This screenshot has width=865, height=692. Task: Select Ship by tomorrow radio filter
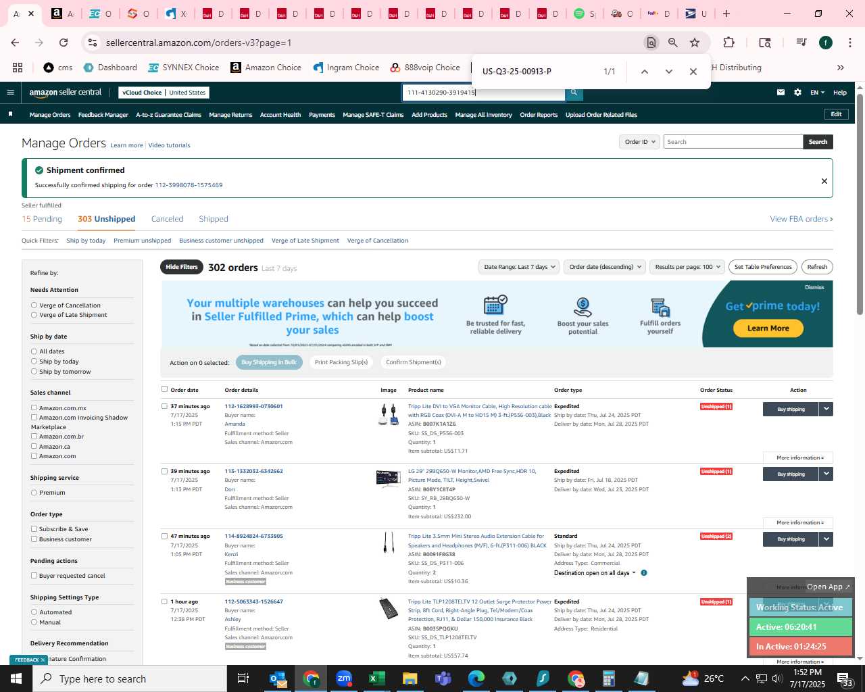point(34,372)
